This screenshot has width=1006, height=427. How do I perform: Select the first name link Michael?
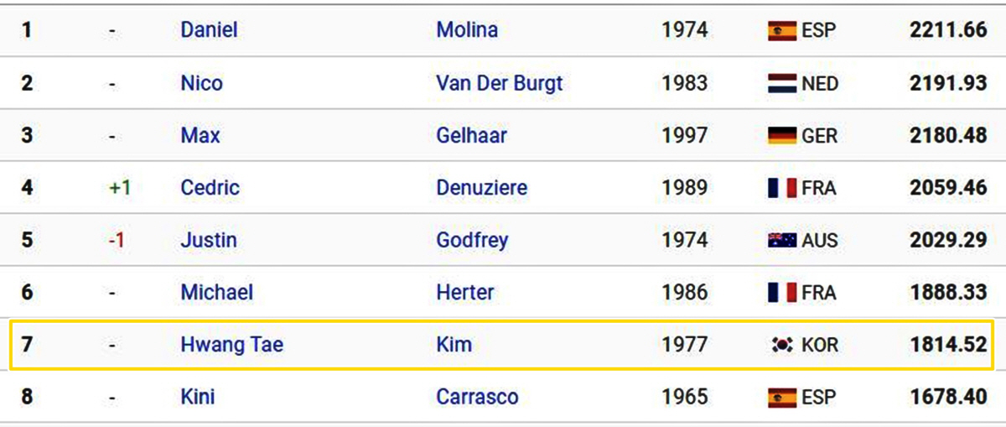pos(216,292)
